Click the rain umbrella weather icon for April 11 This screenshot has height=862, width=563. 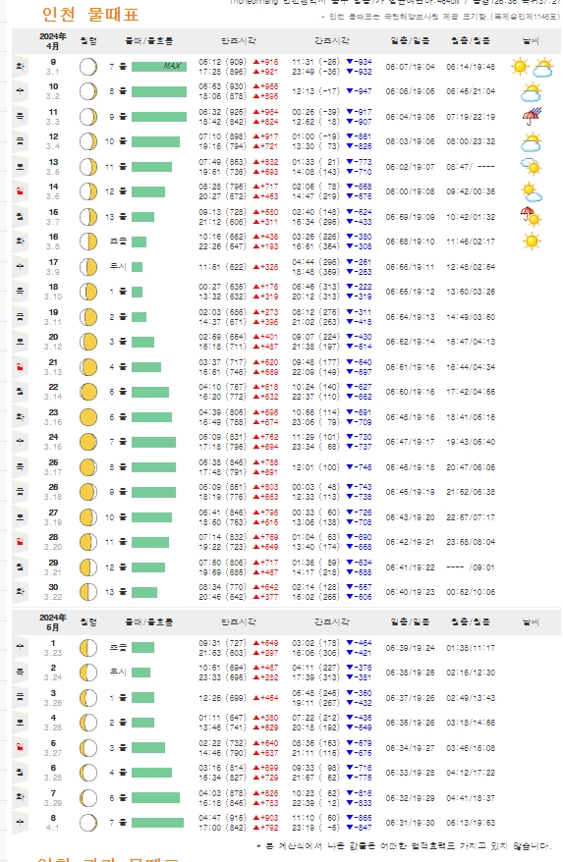[x=532, y=117]
